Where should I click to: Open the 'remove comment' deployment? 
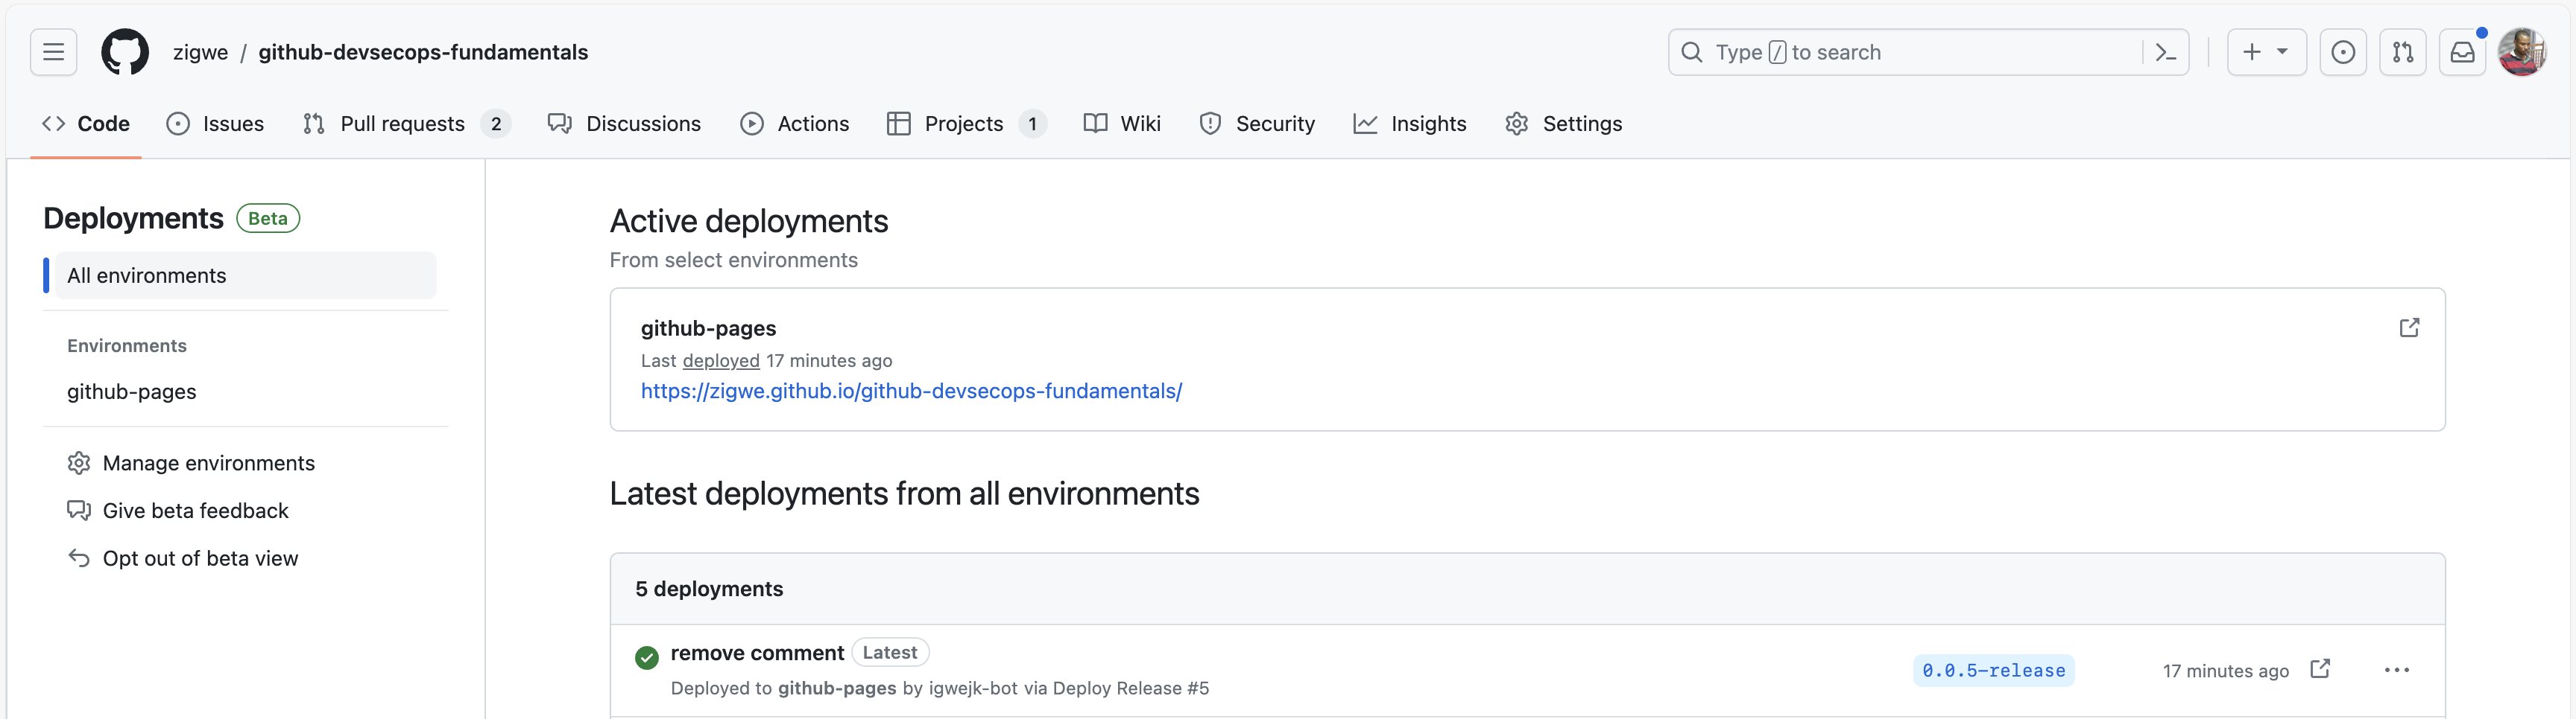(757, 653)
